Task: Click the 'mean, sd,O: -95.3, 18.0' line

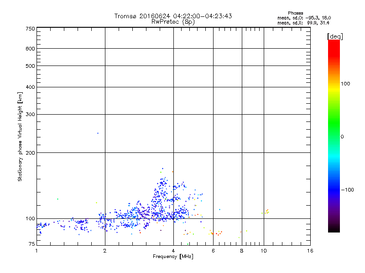Action: [x=304, y=18]
